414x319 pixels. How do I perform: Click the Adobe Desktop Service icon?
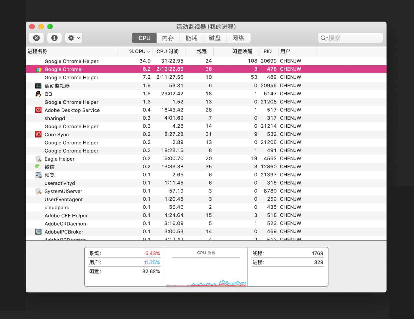tap(38, 110)
